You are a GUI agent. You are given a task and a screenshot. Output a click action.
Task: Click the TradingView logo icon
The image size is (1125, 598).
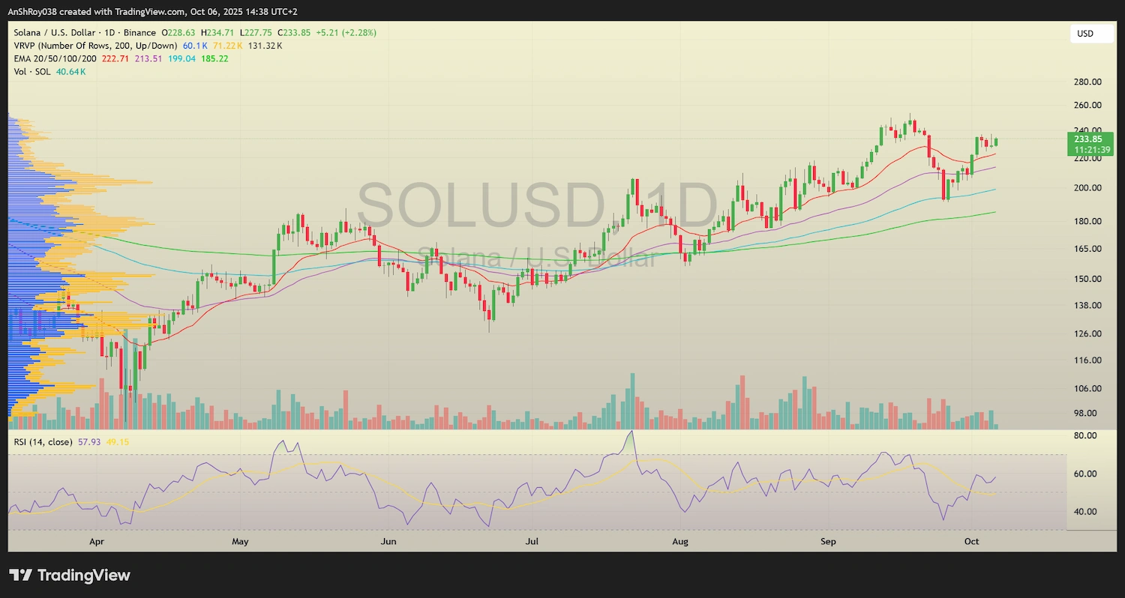point(19,576)
